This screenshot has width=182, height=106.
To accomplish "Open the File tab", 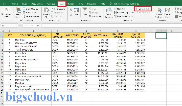I will click(5, 4).
